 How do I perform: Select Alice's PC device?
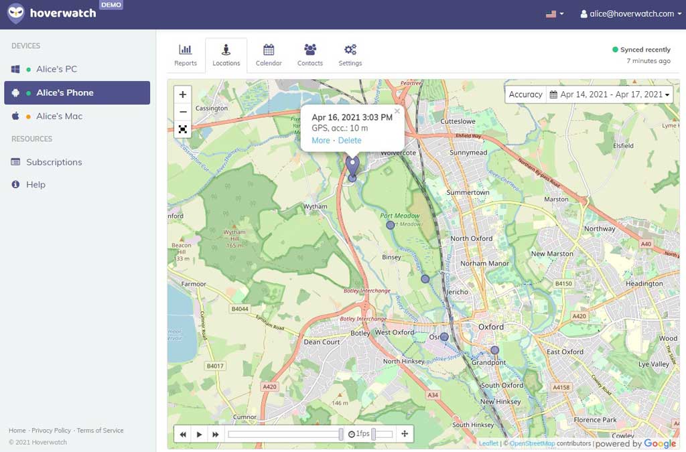pos(77,69)
